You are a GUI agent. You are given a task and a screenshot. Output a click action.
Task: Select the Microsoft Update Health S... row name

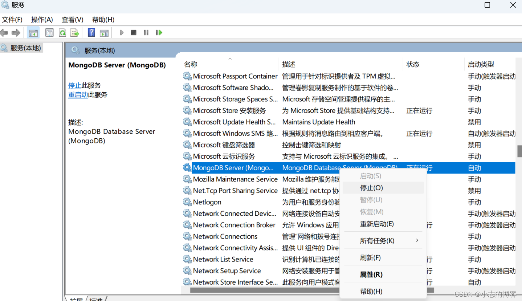tap(235, 122)
